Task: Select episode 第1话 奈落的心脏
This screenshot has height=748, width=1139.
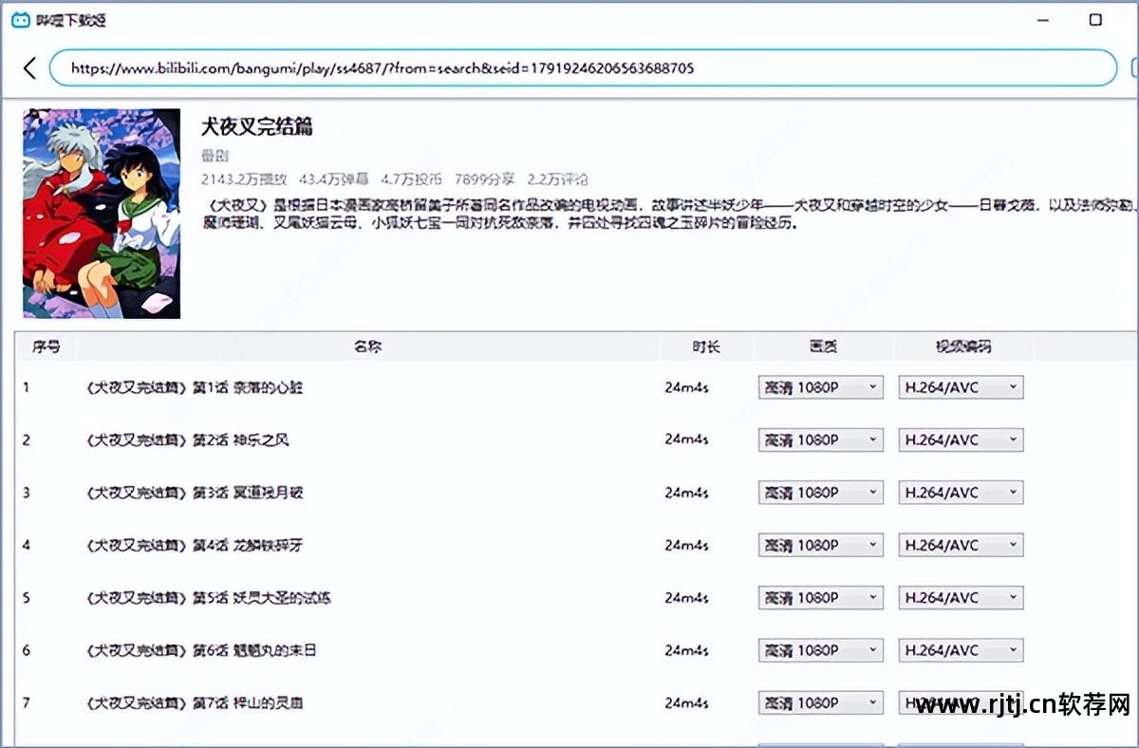Action: click(195, 387)
